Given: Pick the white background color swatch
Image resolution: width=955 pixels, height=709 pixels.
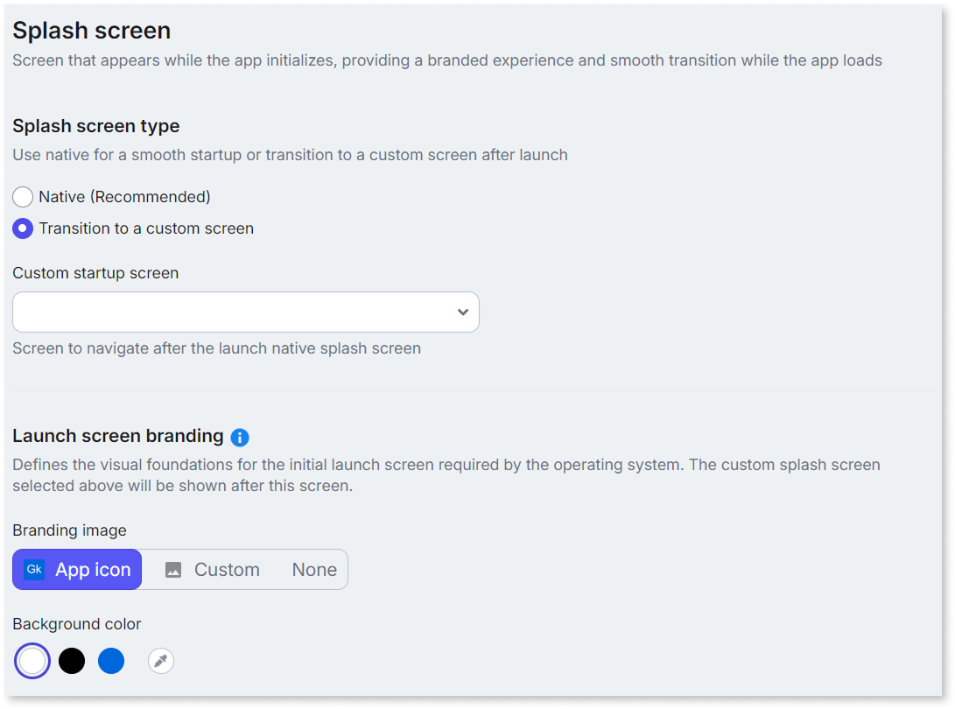Looking at the screenshot, I should [32, 661].
